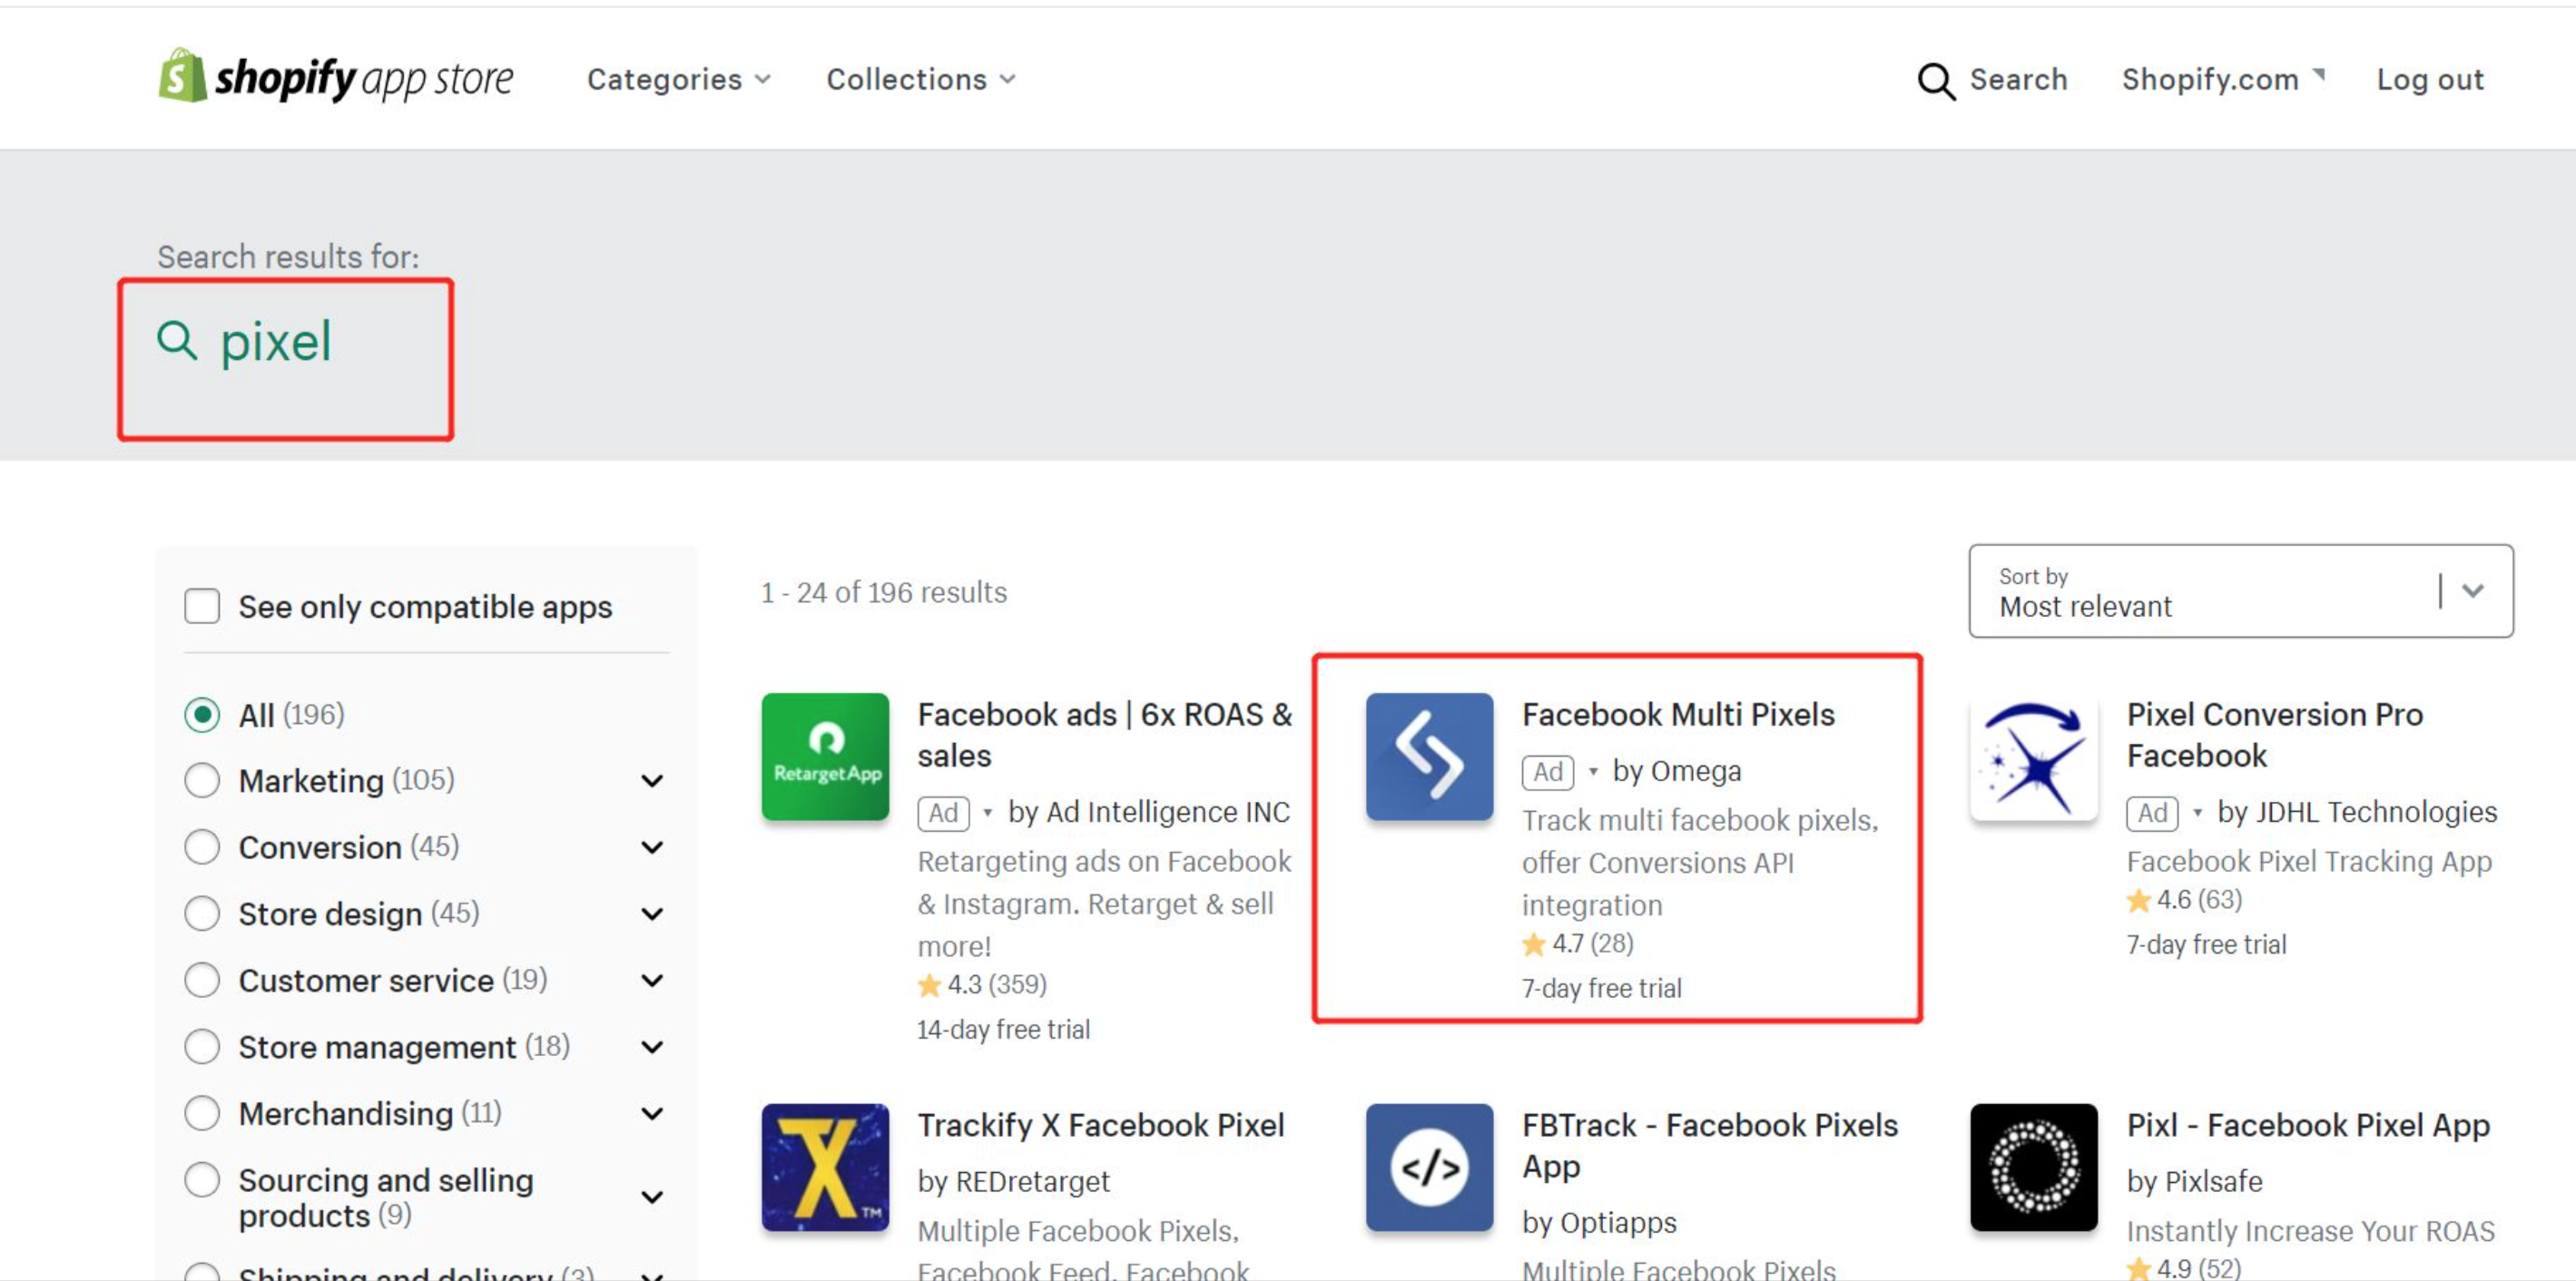2576x1281 pixels.
Task: Visit the Shopify.com link
Action: pos(2211,79)
